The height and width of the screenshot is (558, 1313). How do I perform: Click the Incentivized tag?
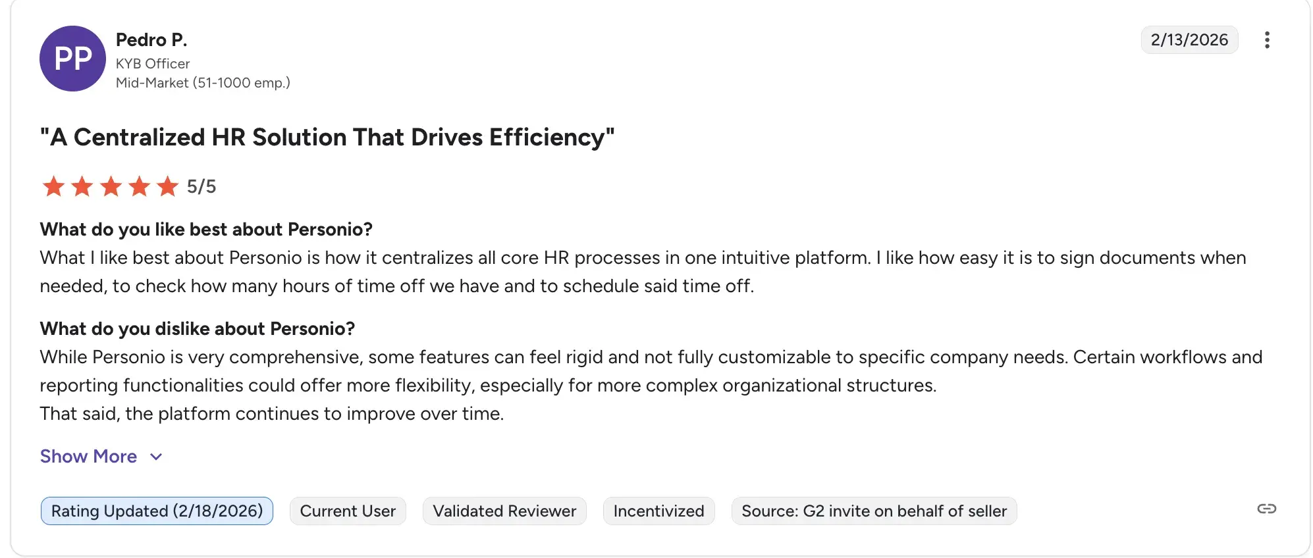coord(658,511)
